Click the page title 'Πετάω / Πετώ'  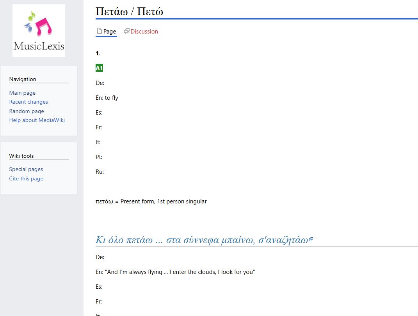[x=130, y=11]
